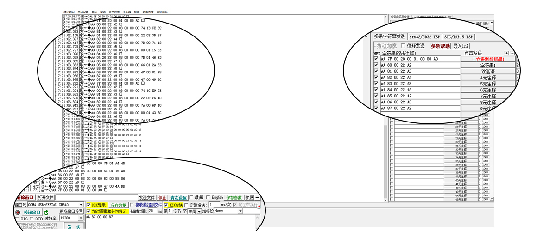Click the 清除窗口 clear window button
Image resolution: width=556 pixels, height=231 pixels.
coord(25,198)
